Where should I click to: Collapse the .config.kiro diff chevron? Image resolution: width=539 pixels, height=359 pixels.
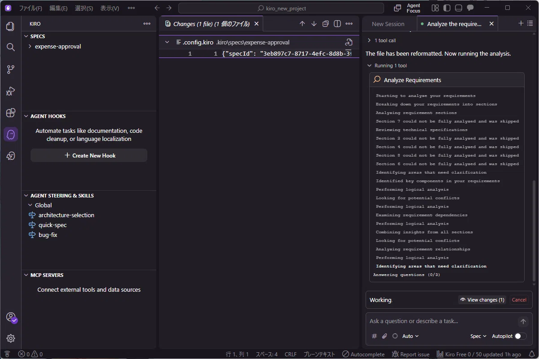(x=167, y=42)
